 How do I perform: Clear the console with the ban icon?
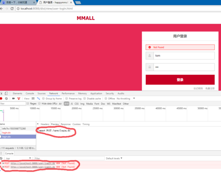[x=1, y=158]
